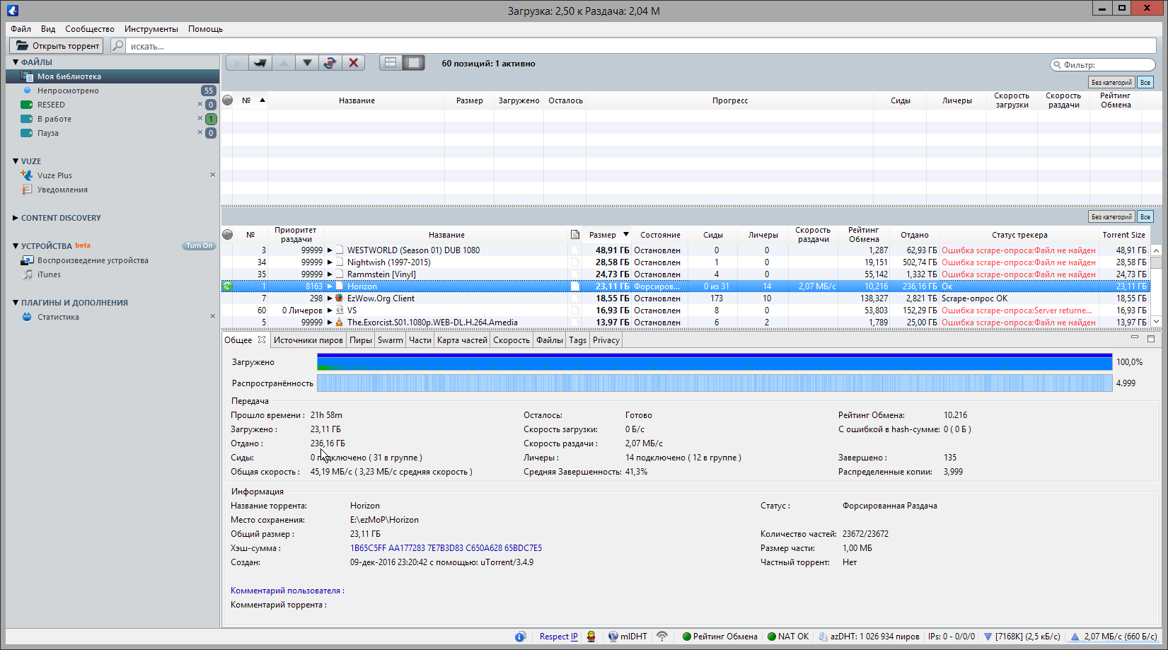Switch to Карта частей tab
The height and width of the screenshot is (650, 1168).
(x=462, y=340)
